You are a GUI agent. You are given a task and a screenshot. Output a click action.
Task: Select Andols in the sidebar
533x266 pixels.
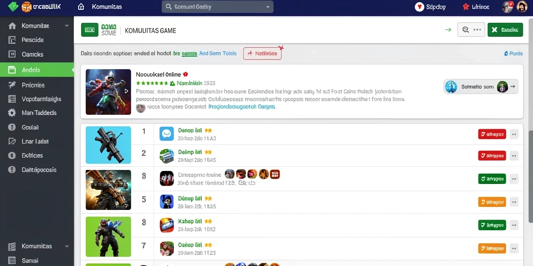(37, 70)
